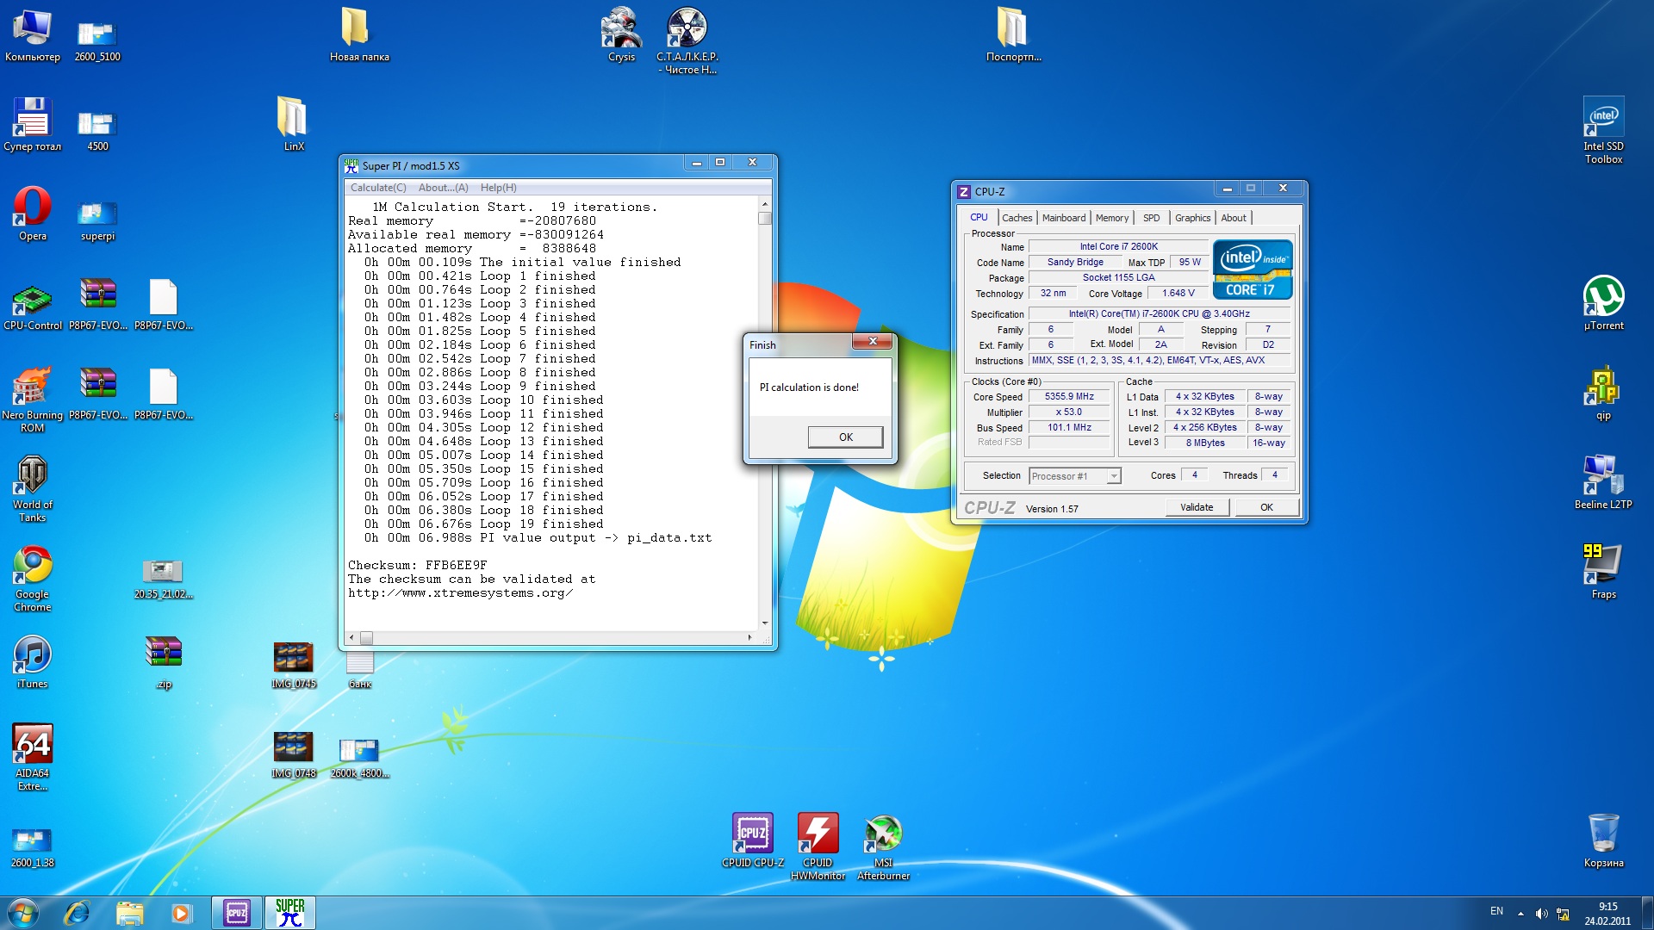Switch to Super PI taskbar button

click(x=290, y=913)
